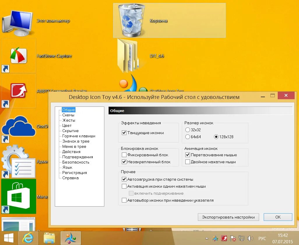The height and width of the screenshot is (245, 299).
Task: Toggle Автозагрузка при старте системы
Action: coord(124,179)
